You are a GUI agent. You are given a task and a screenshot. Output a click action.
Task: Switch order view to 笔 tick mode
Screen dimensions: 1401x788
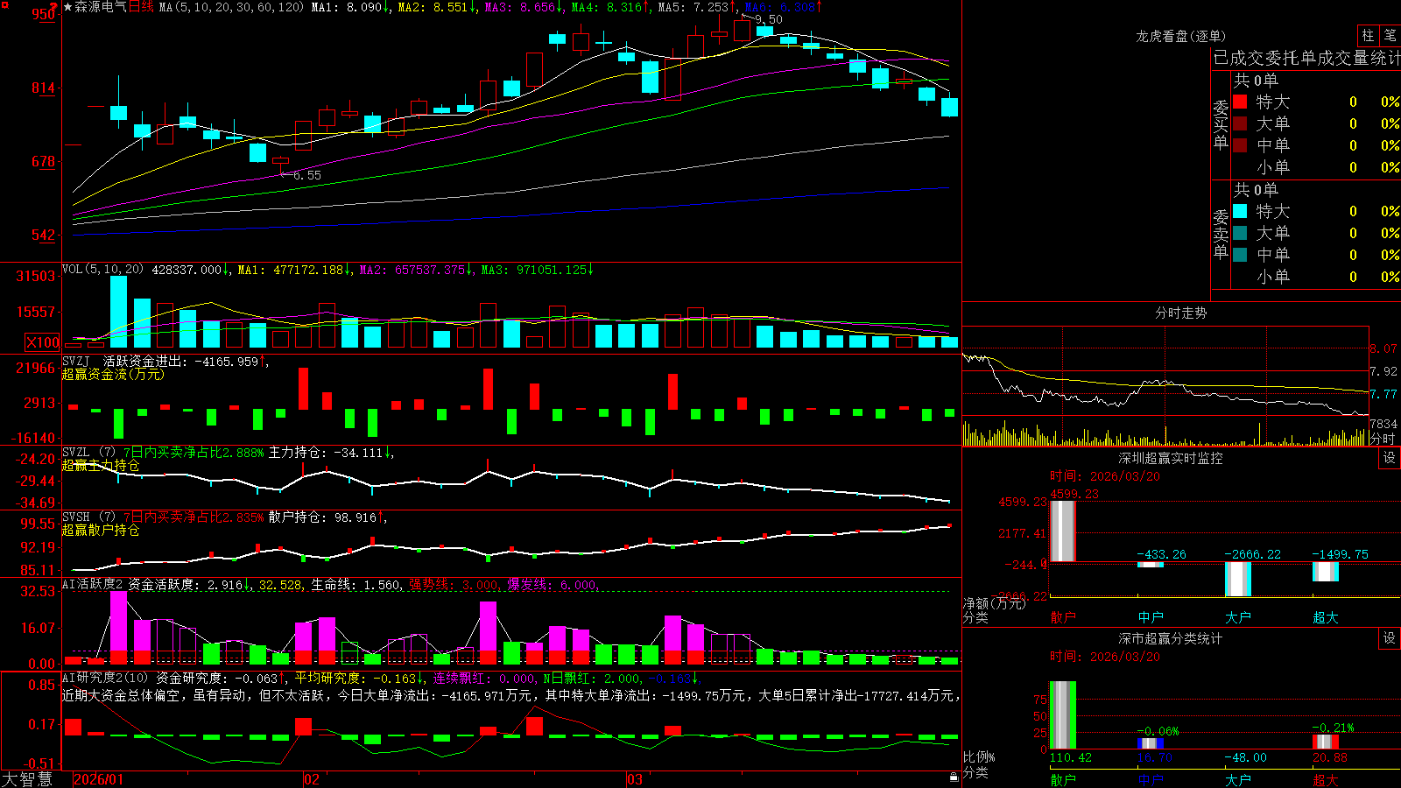pos(1390,36)
